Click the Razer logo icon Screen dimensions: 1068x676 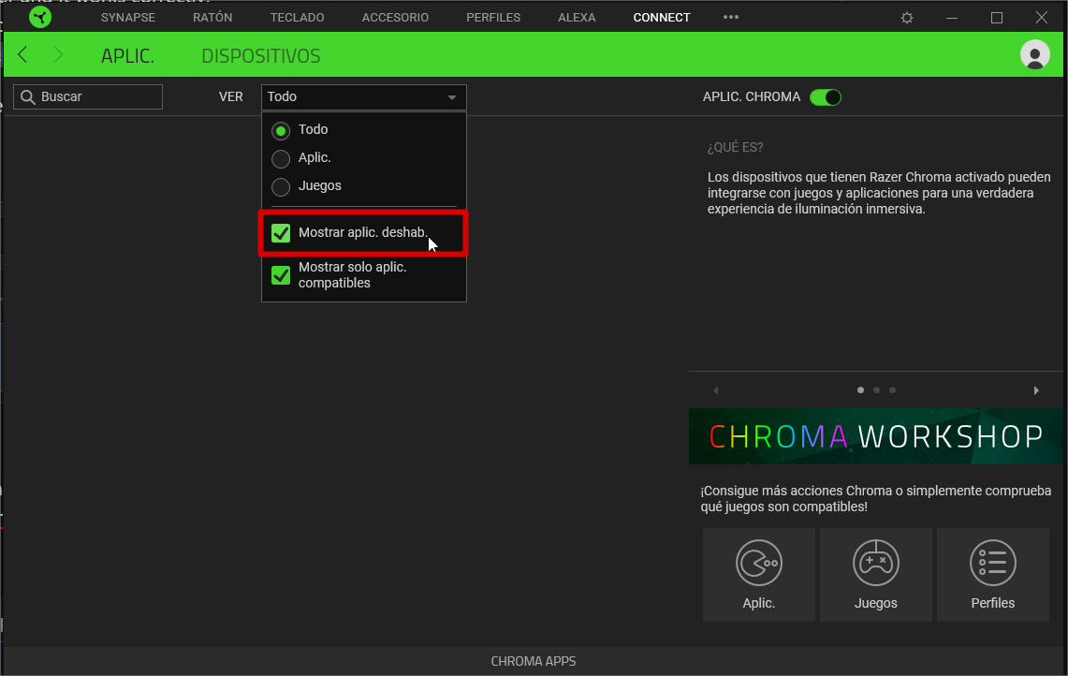click(40, 17)
